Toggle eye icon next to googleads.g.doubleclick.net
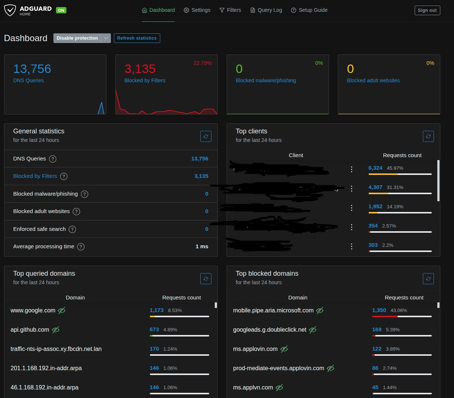 point(313,330)
